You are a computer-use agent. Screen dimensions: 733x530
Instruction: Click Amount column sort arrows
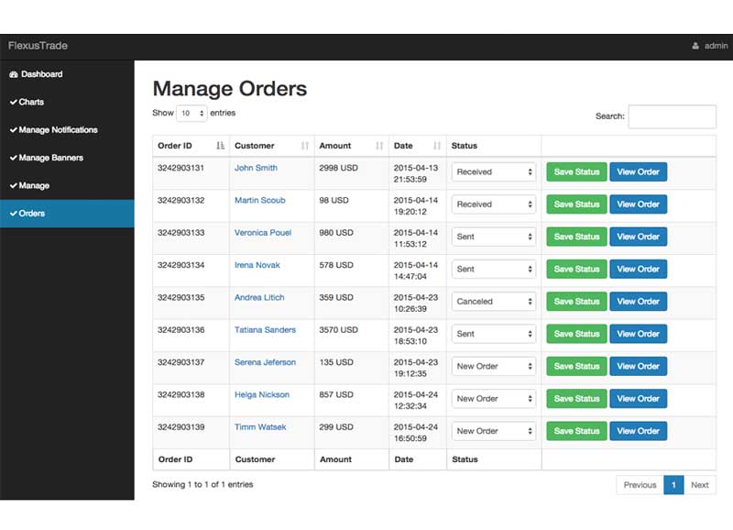tap(379, 146)
